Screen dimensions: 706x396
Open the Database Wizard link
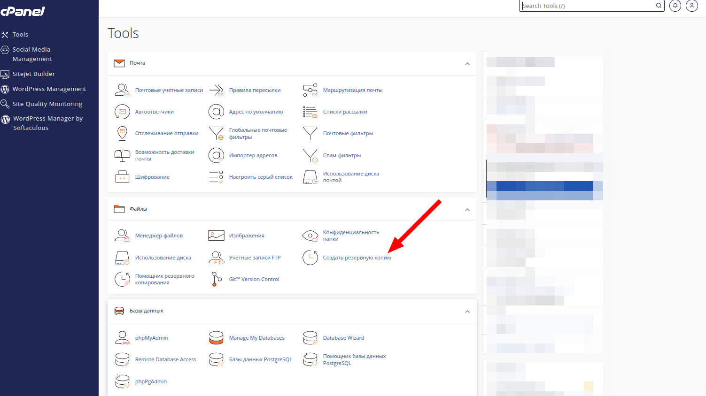344,338
